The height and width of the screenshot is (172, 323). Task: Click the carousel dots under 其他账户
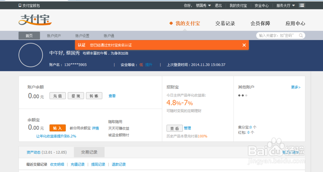pos(243,95)
